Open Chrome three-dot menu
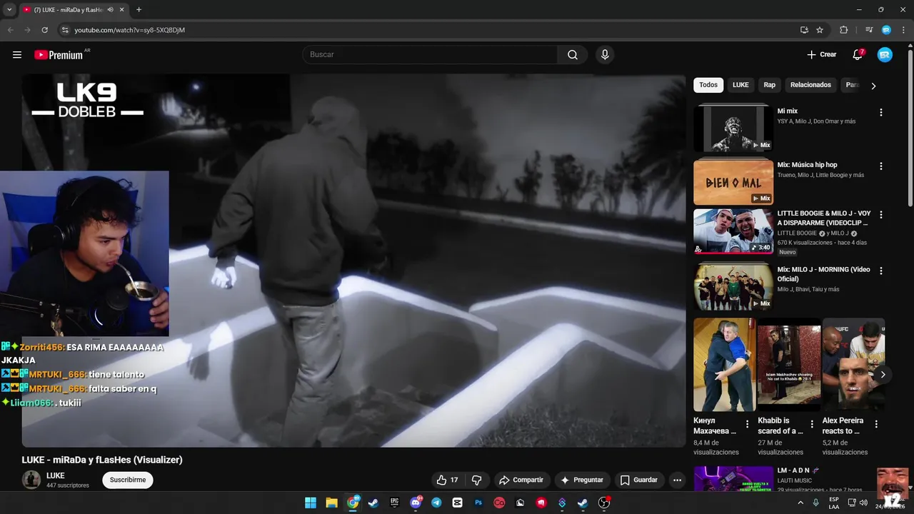Image resolution: width=914 pixels, height=514 pixels. (x=902, y=30)
